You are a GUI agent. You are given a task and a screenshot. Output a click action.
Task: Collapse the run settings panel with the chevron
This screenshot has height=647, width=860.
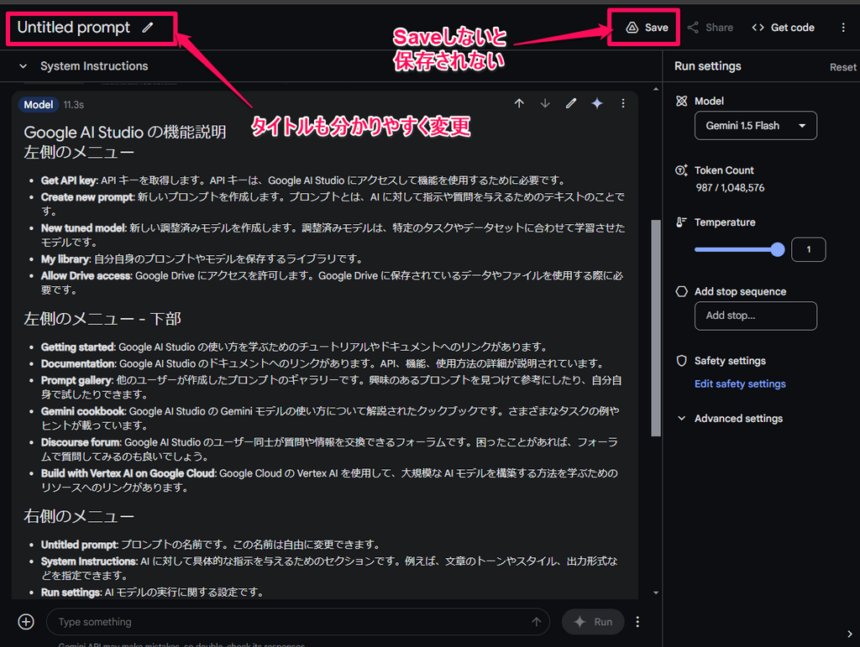pos(850,634)
